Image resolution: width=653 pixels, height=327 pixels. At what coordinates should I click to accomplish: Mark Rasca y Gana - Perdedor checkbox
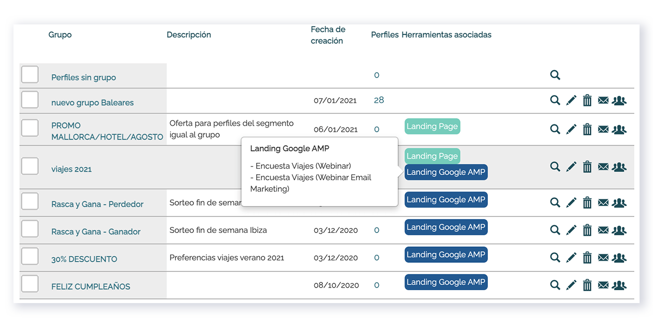pos(30,202)
